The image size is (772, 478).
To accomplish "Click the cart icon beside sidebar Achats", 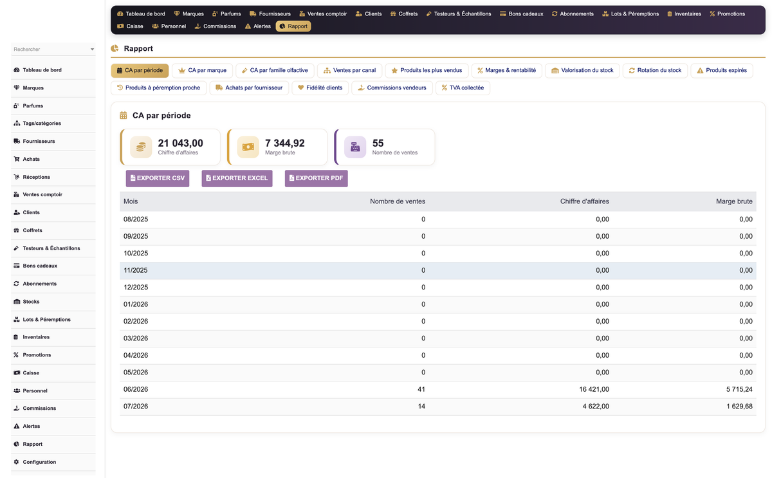I will pos(16,159).
